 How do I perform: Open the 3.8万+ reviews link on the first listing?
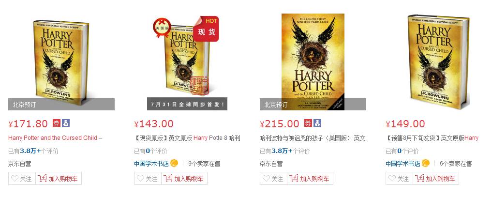point(30,151)
